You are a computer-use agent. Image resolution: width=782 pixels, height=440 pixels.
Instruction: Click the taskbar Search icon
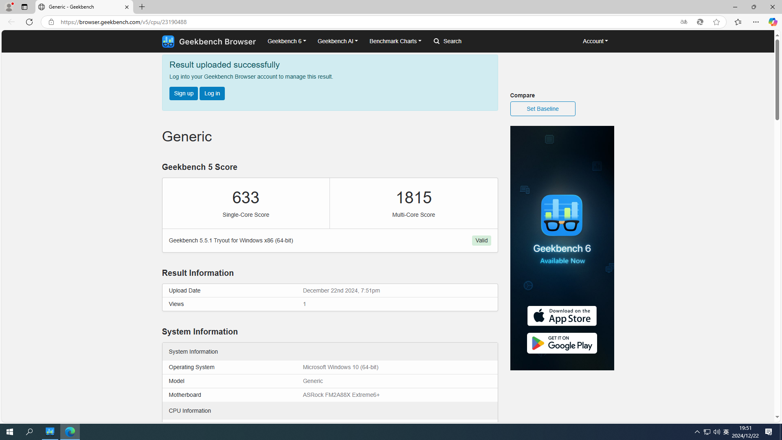[x=29, y=432]
